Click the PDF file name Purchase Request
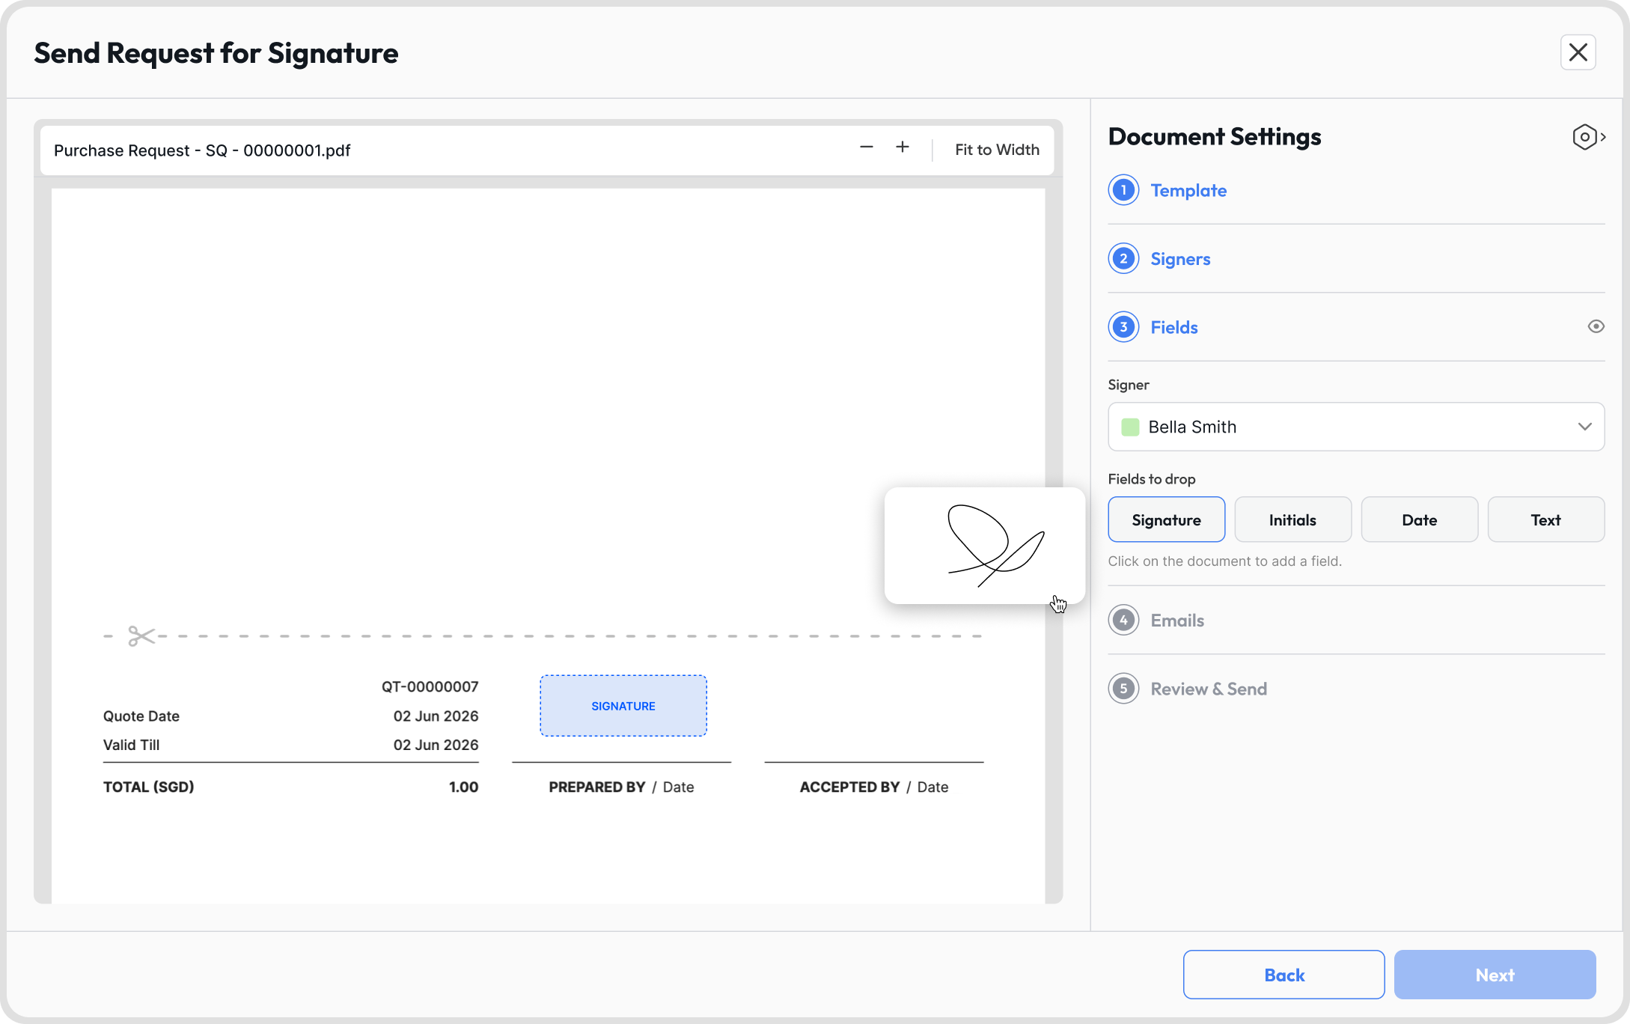Image resolution: width=1630 pixels, height=1024 pixels. pyautogui.click(x=202, y=150)
